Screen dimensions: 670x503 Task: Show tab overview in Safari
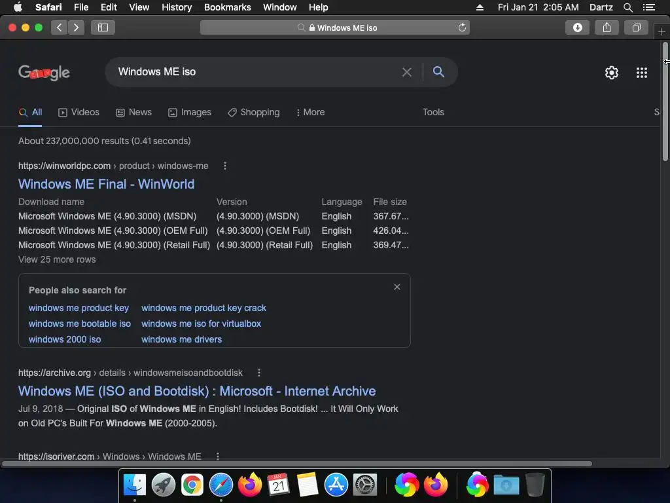pos(636,28)
